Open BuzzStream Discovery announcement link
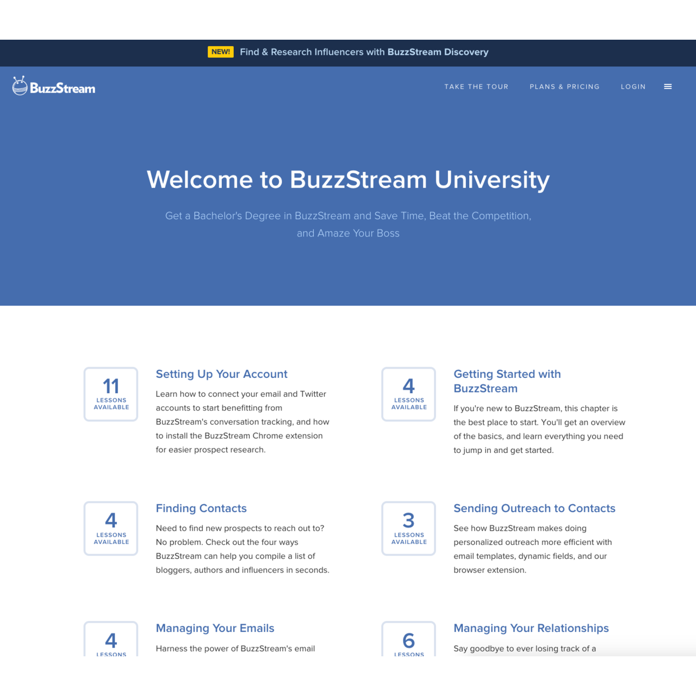 tap(364, 52)
